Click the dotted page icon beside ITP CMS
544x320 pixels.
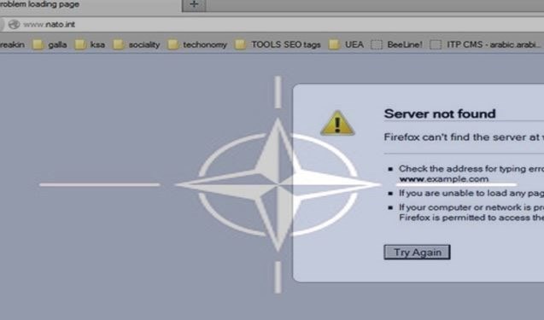pos(436,44)
